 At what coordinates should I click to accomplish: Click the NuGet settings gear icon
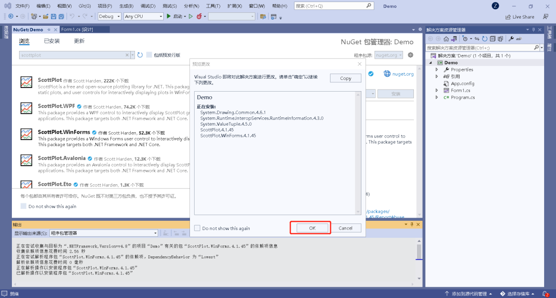pyautogui.click(x=410, y=55)
